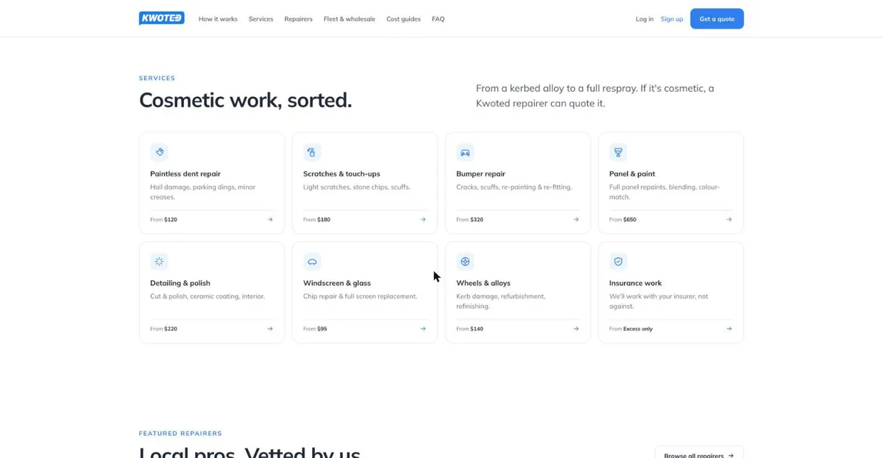Click the 'From $650' price text
This screenshot has width=883, height=458.
click(623, 219)
